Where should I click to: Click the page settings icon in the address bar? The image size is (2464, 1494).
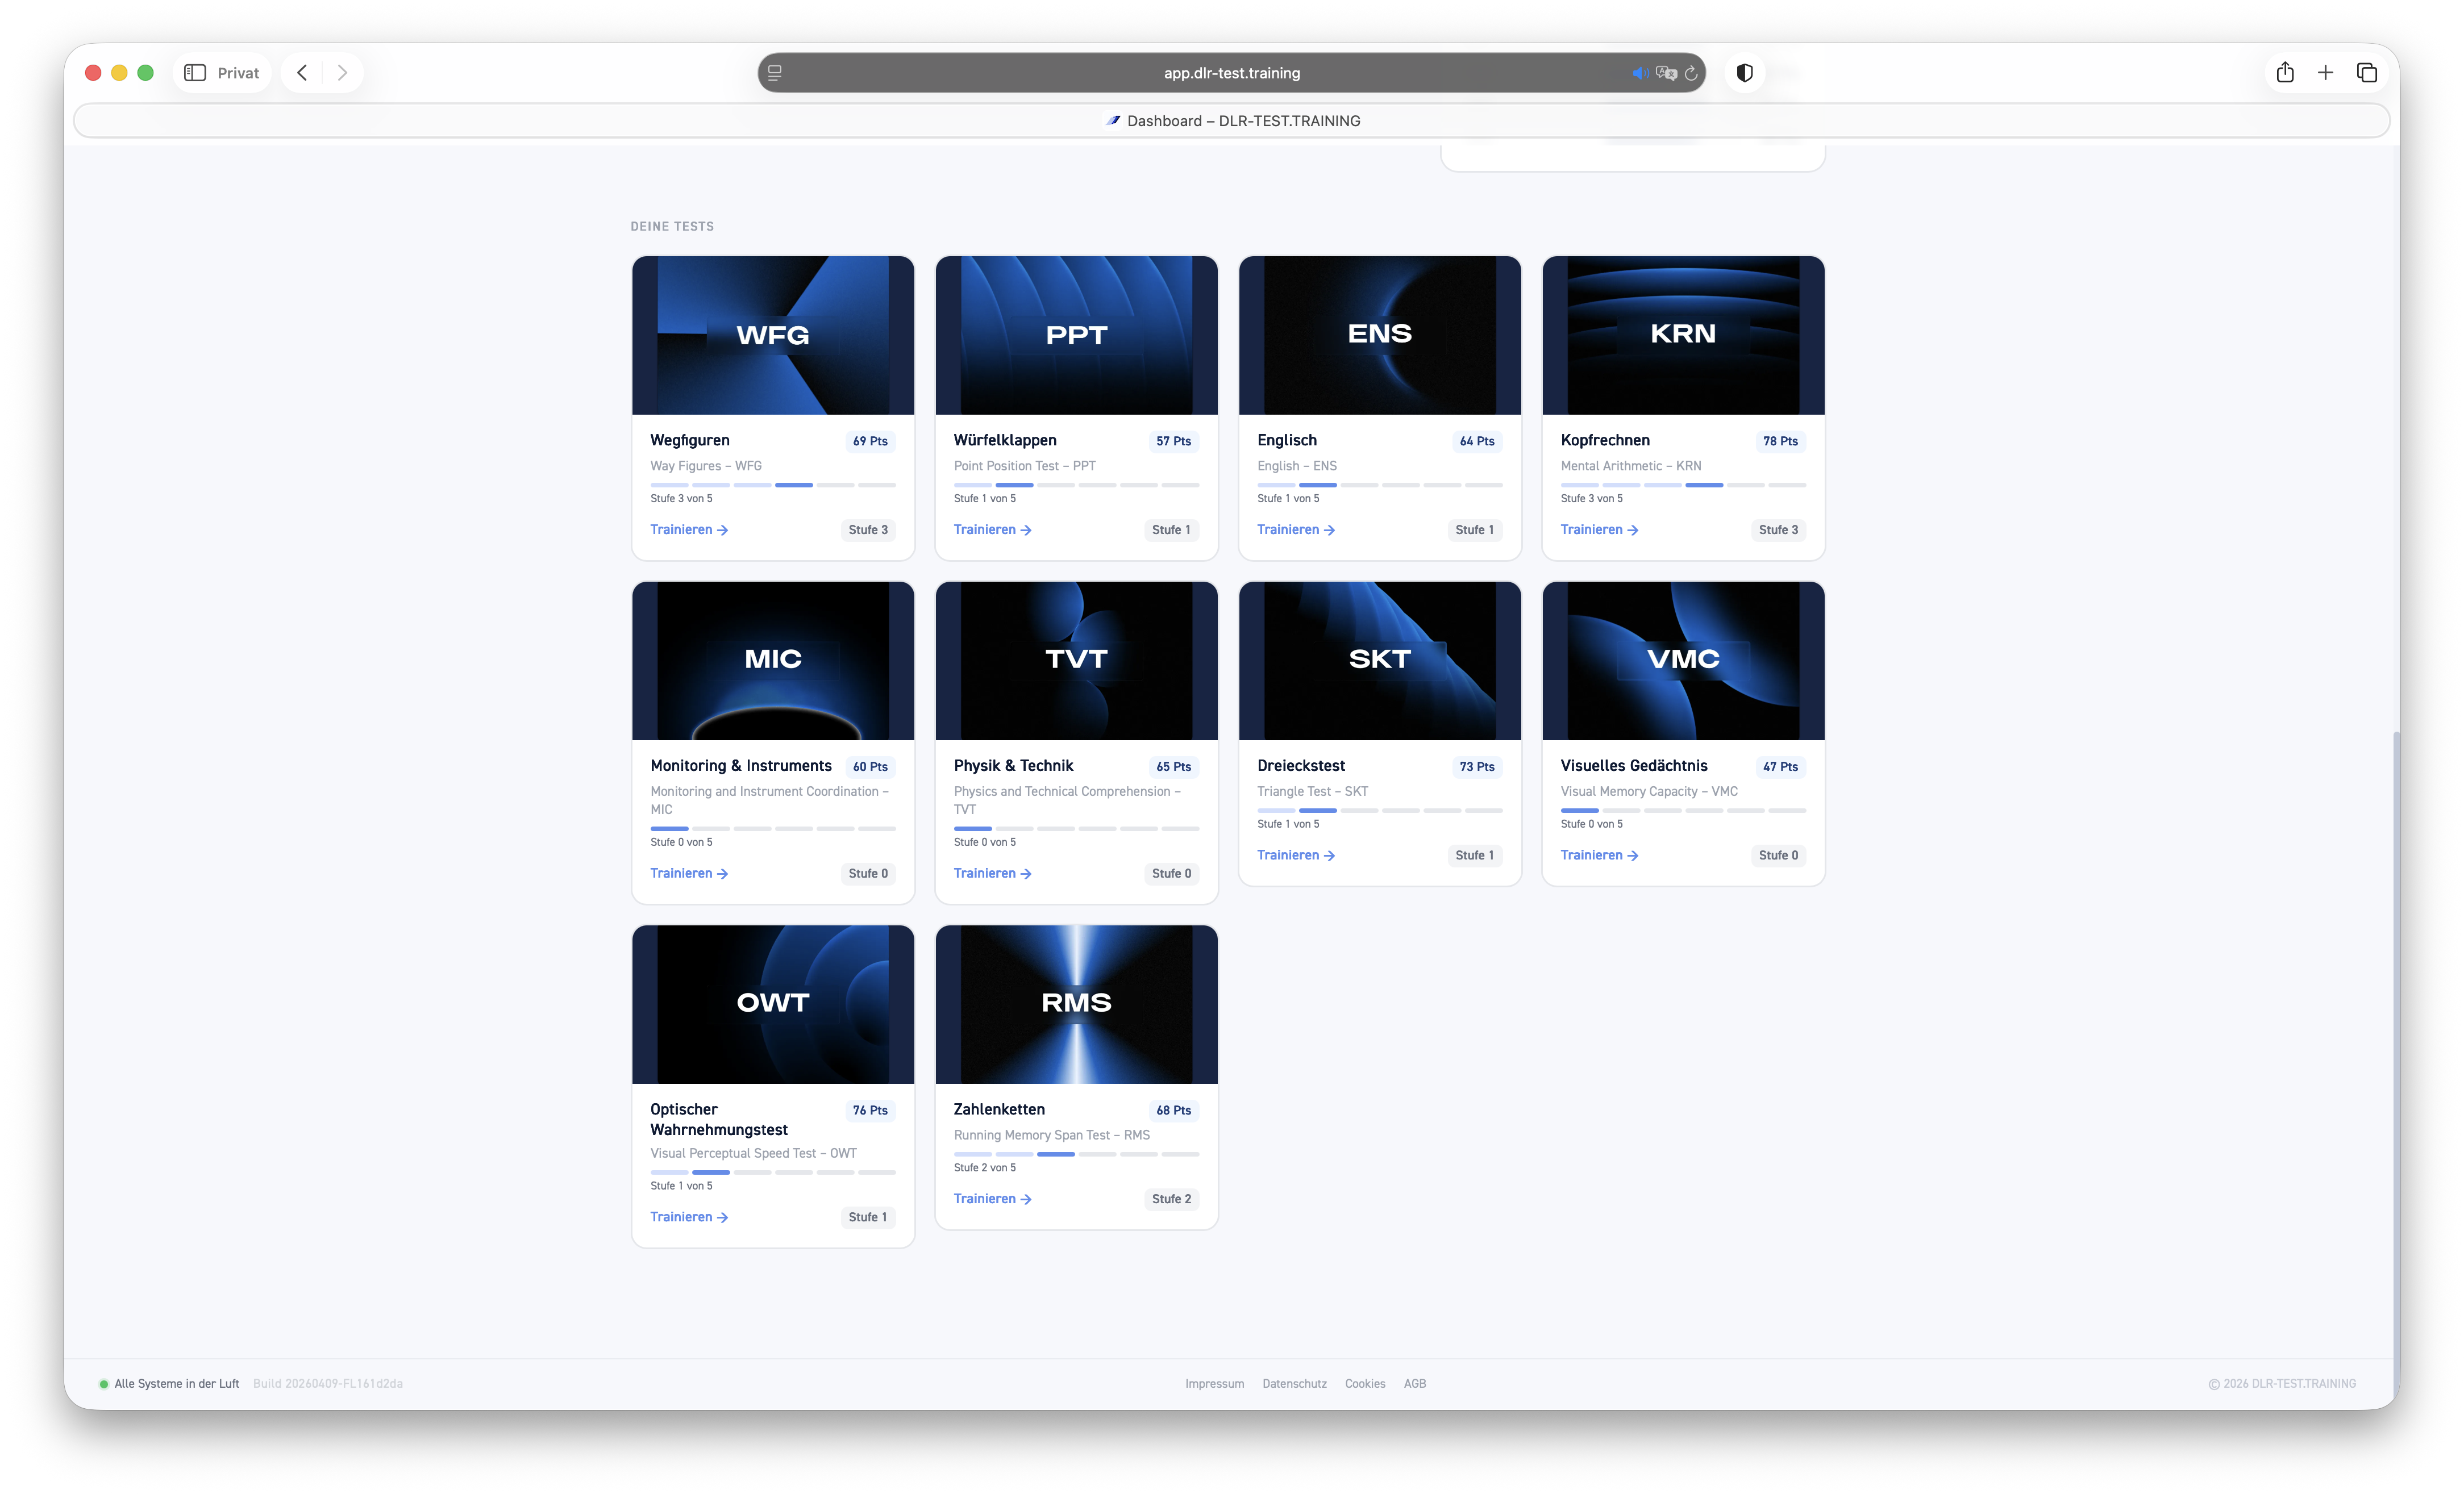(x=775, y=73)
